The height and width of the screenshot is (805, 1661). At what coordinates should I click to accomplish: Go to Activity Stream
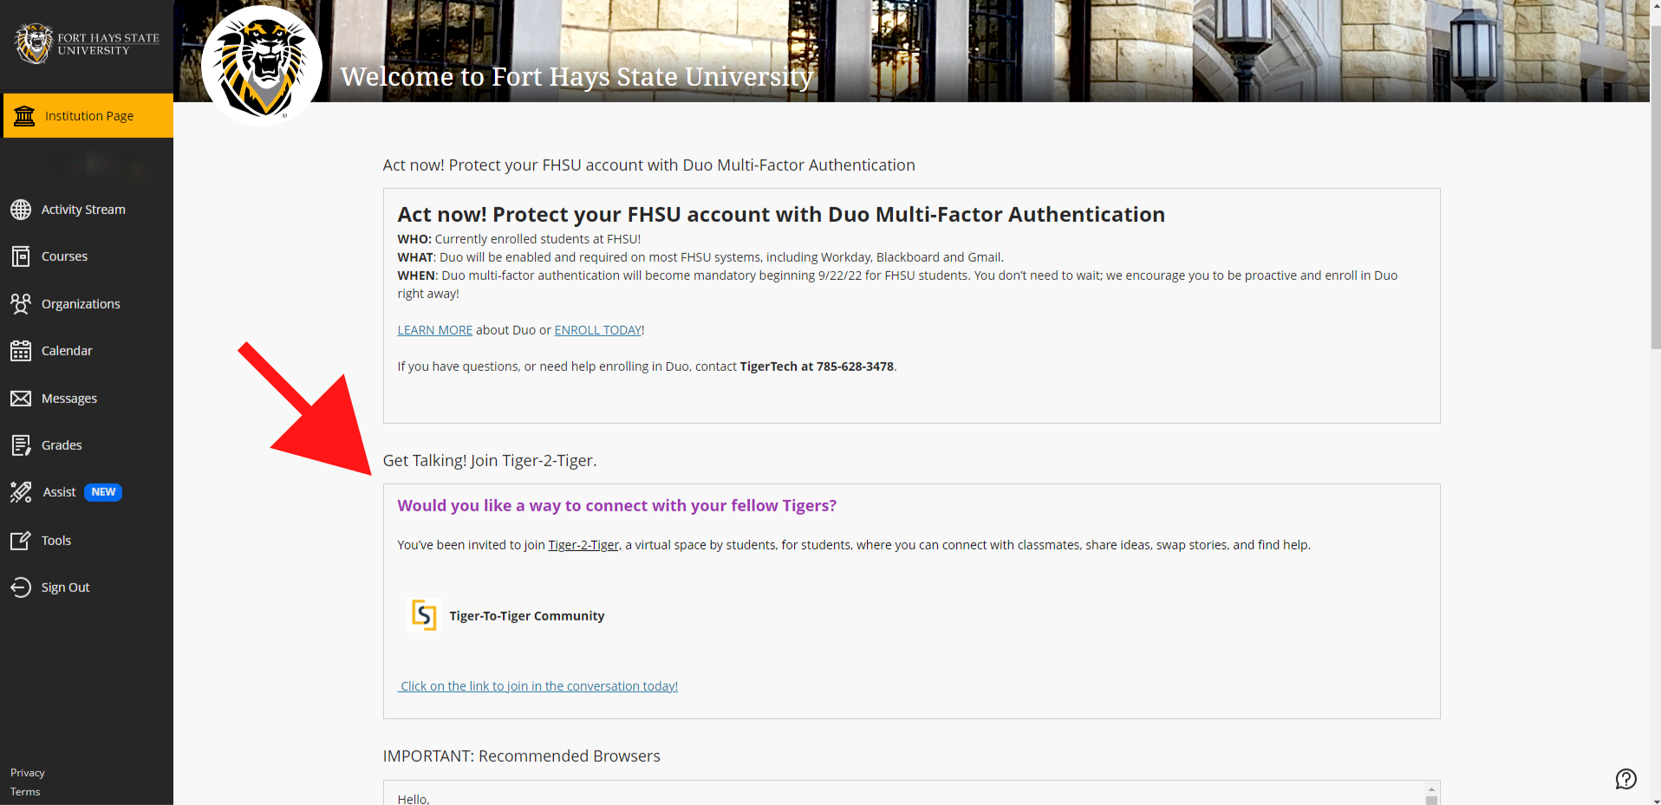pos(83,210)
